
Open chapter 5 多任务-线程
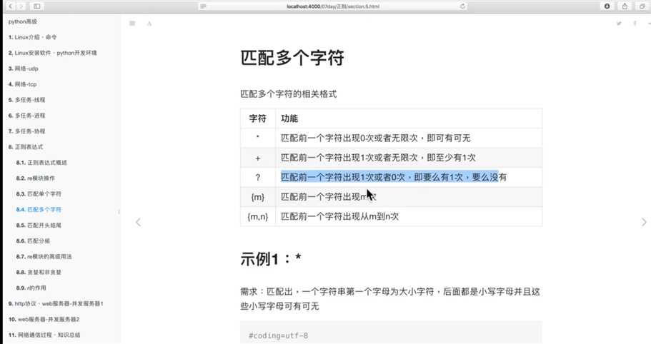click(x=26, y=100)
